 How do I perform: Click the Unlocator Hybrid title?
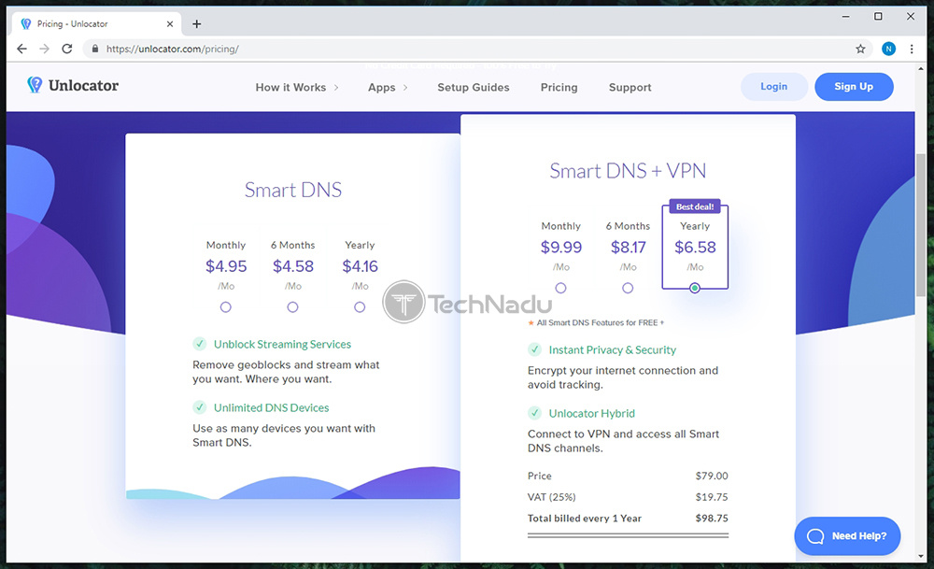tap(591, 413)
